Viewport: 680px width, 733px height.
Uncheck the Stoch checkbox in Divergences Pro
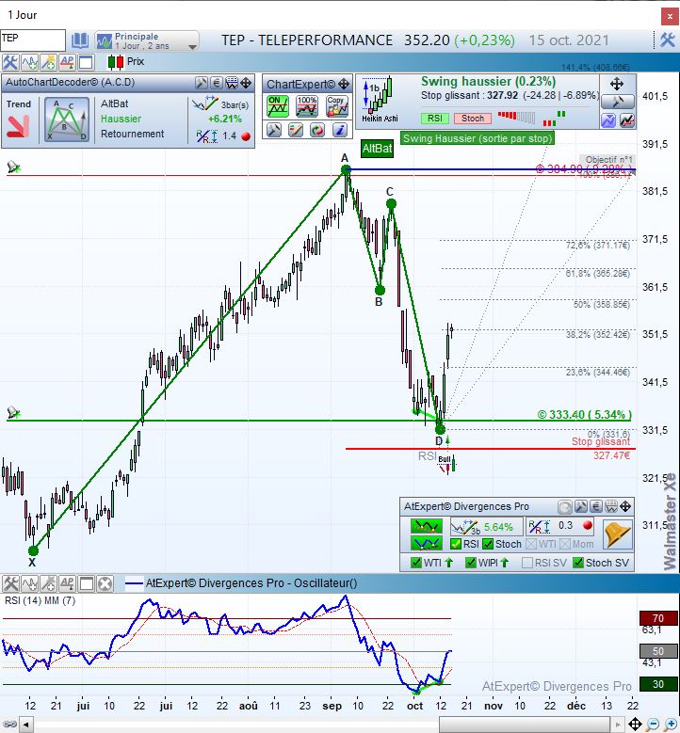pyautogui.click(x=488, y=544)
